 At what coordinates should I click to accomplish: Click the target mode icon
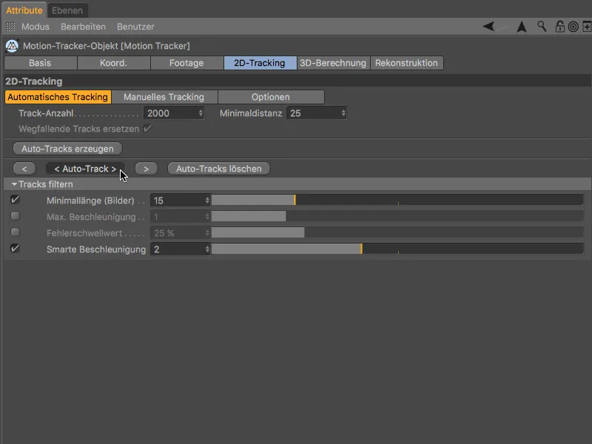coord(573,27)
